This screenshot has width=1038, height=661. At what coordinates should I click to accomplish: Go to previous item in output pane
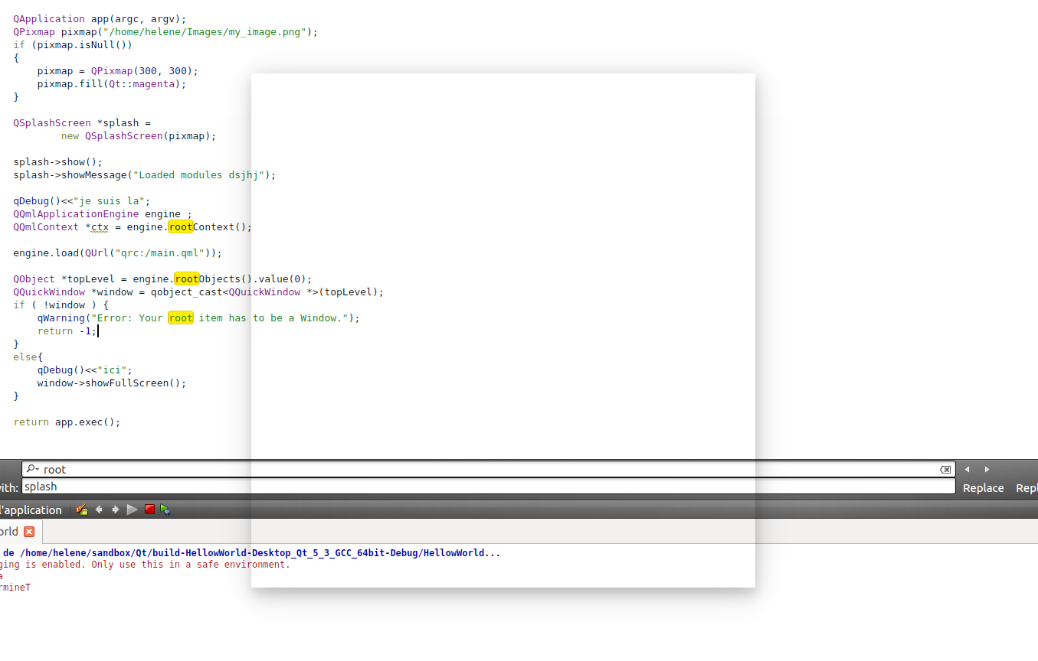(x=99, y=510)
